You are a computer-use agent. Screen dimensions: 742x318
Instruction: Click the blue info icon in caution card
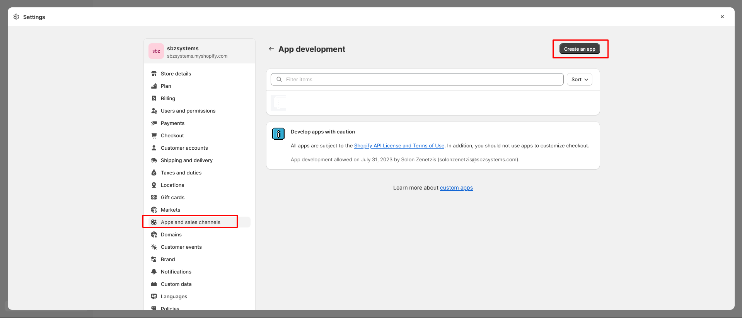(278, 134)
